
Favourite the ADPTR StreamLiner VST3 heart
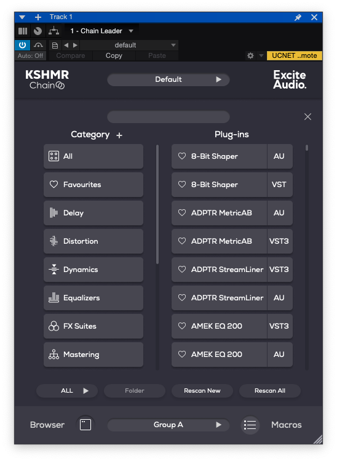tap(182, 270)
